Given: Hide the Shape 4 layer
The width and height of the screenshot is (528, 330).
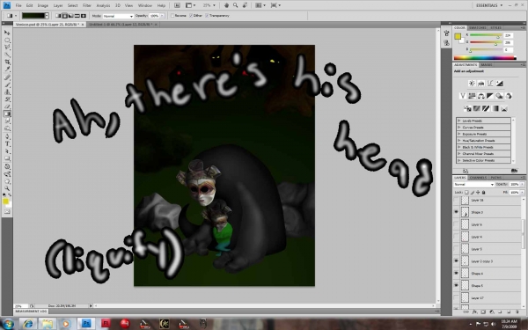Looking at the screenshot, I should [x=456, y=273].
